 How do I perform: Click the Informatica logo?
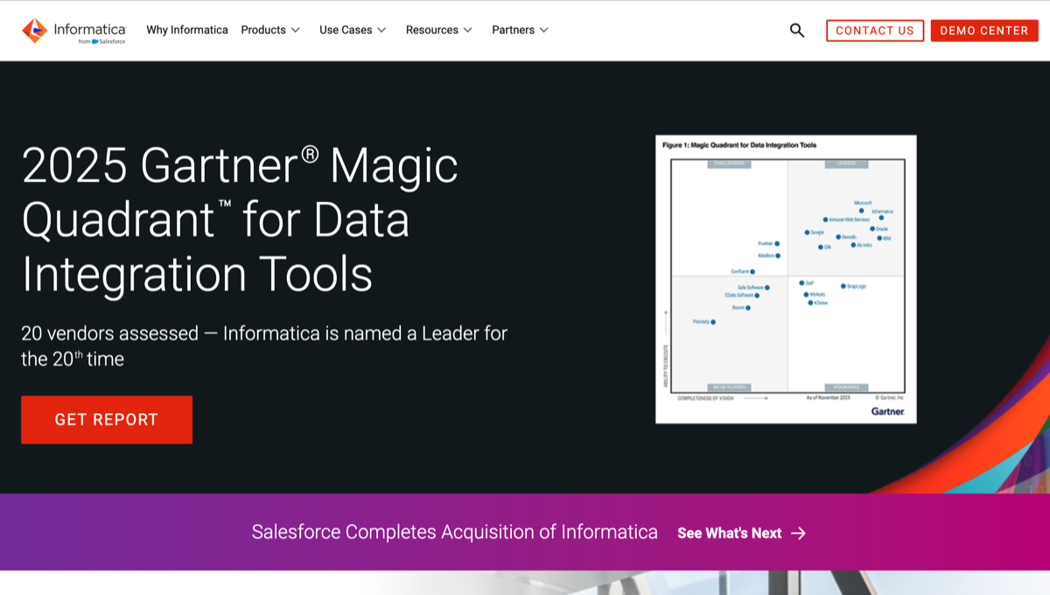click(73, 31)
